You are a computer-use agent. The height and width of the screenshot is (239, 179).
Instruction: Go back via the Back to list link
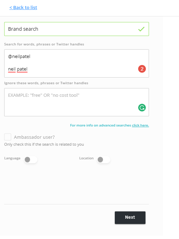23,7
